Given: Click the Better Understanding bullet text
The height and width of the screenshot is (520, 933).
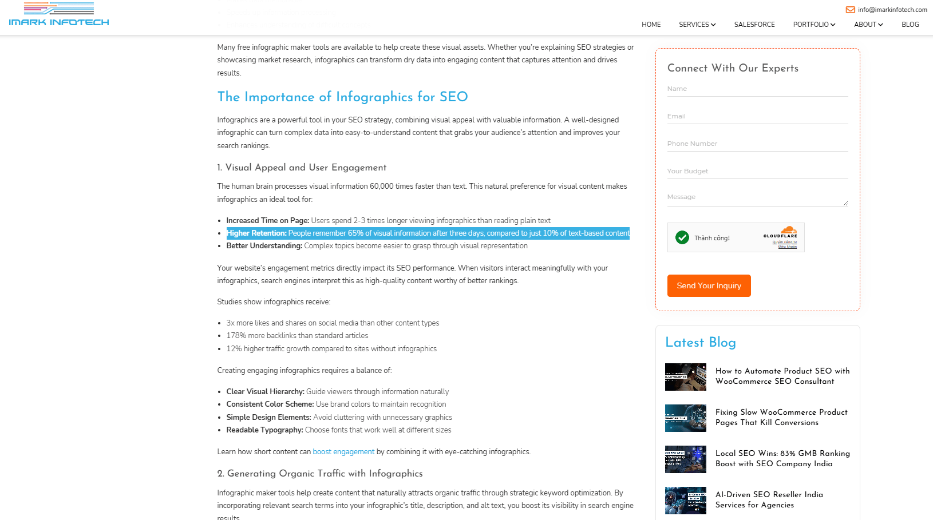Looking at the screenshot, I should (377, 246).
